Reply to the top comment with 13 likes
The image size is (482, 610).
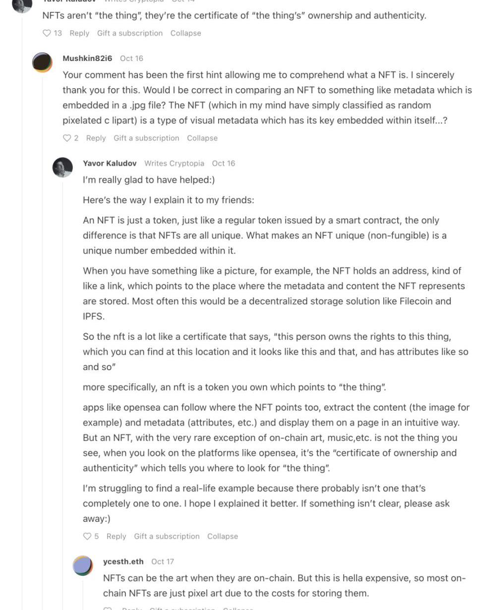(x=79, y=33)
